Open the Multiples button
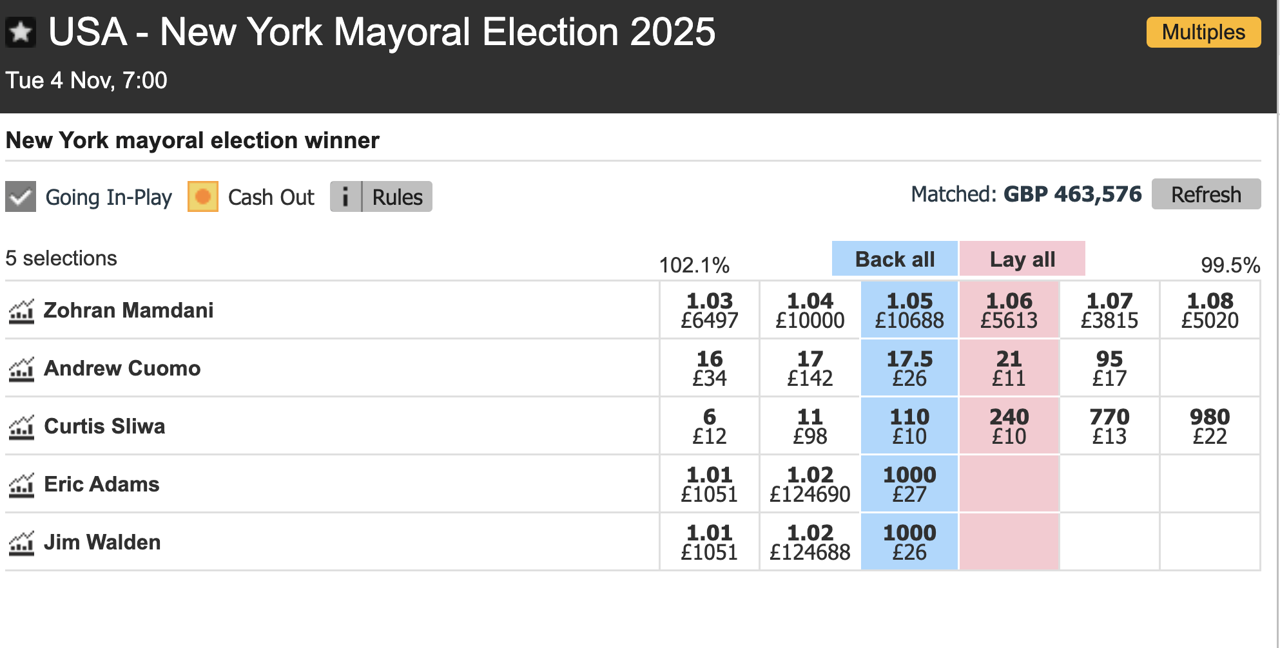The height and width of the screenshot is (648, 1280). point(1203,32)
